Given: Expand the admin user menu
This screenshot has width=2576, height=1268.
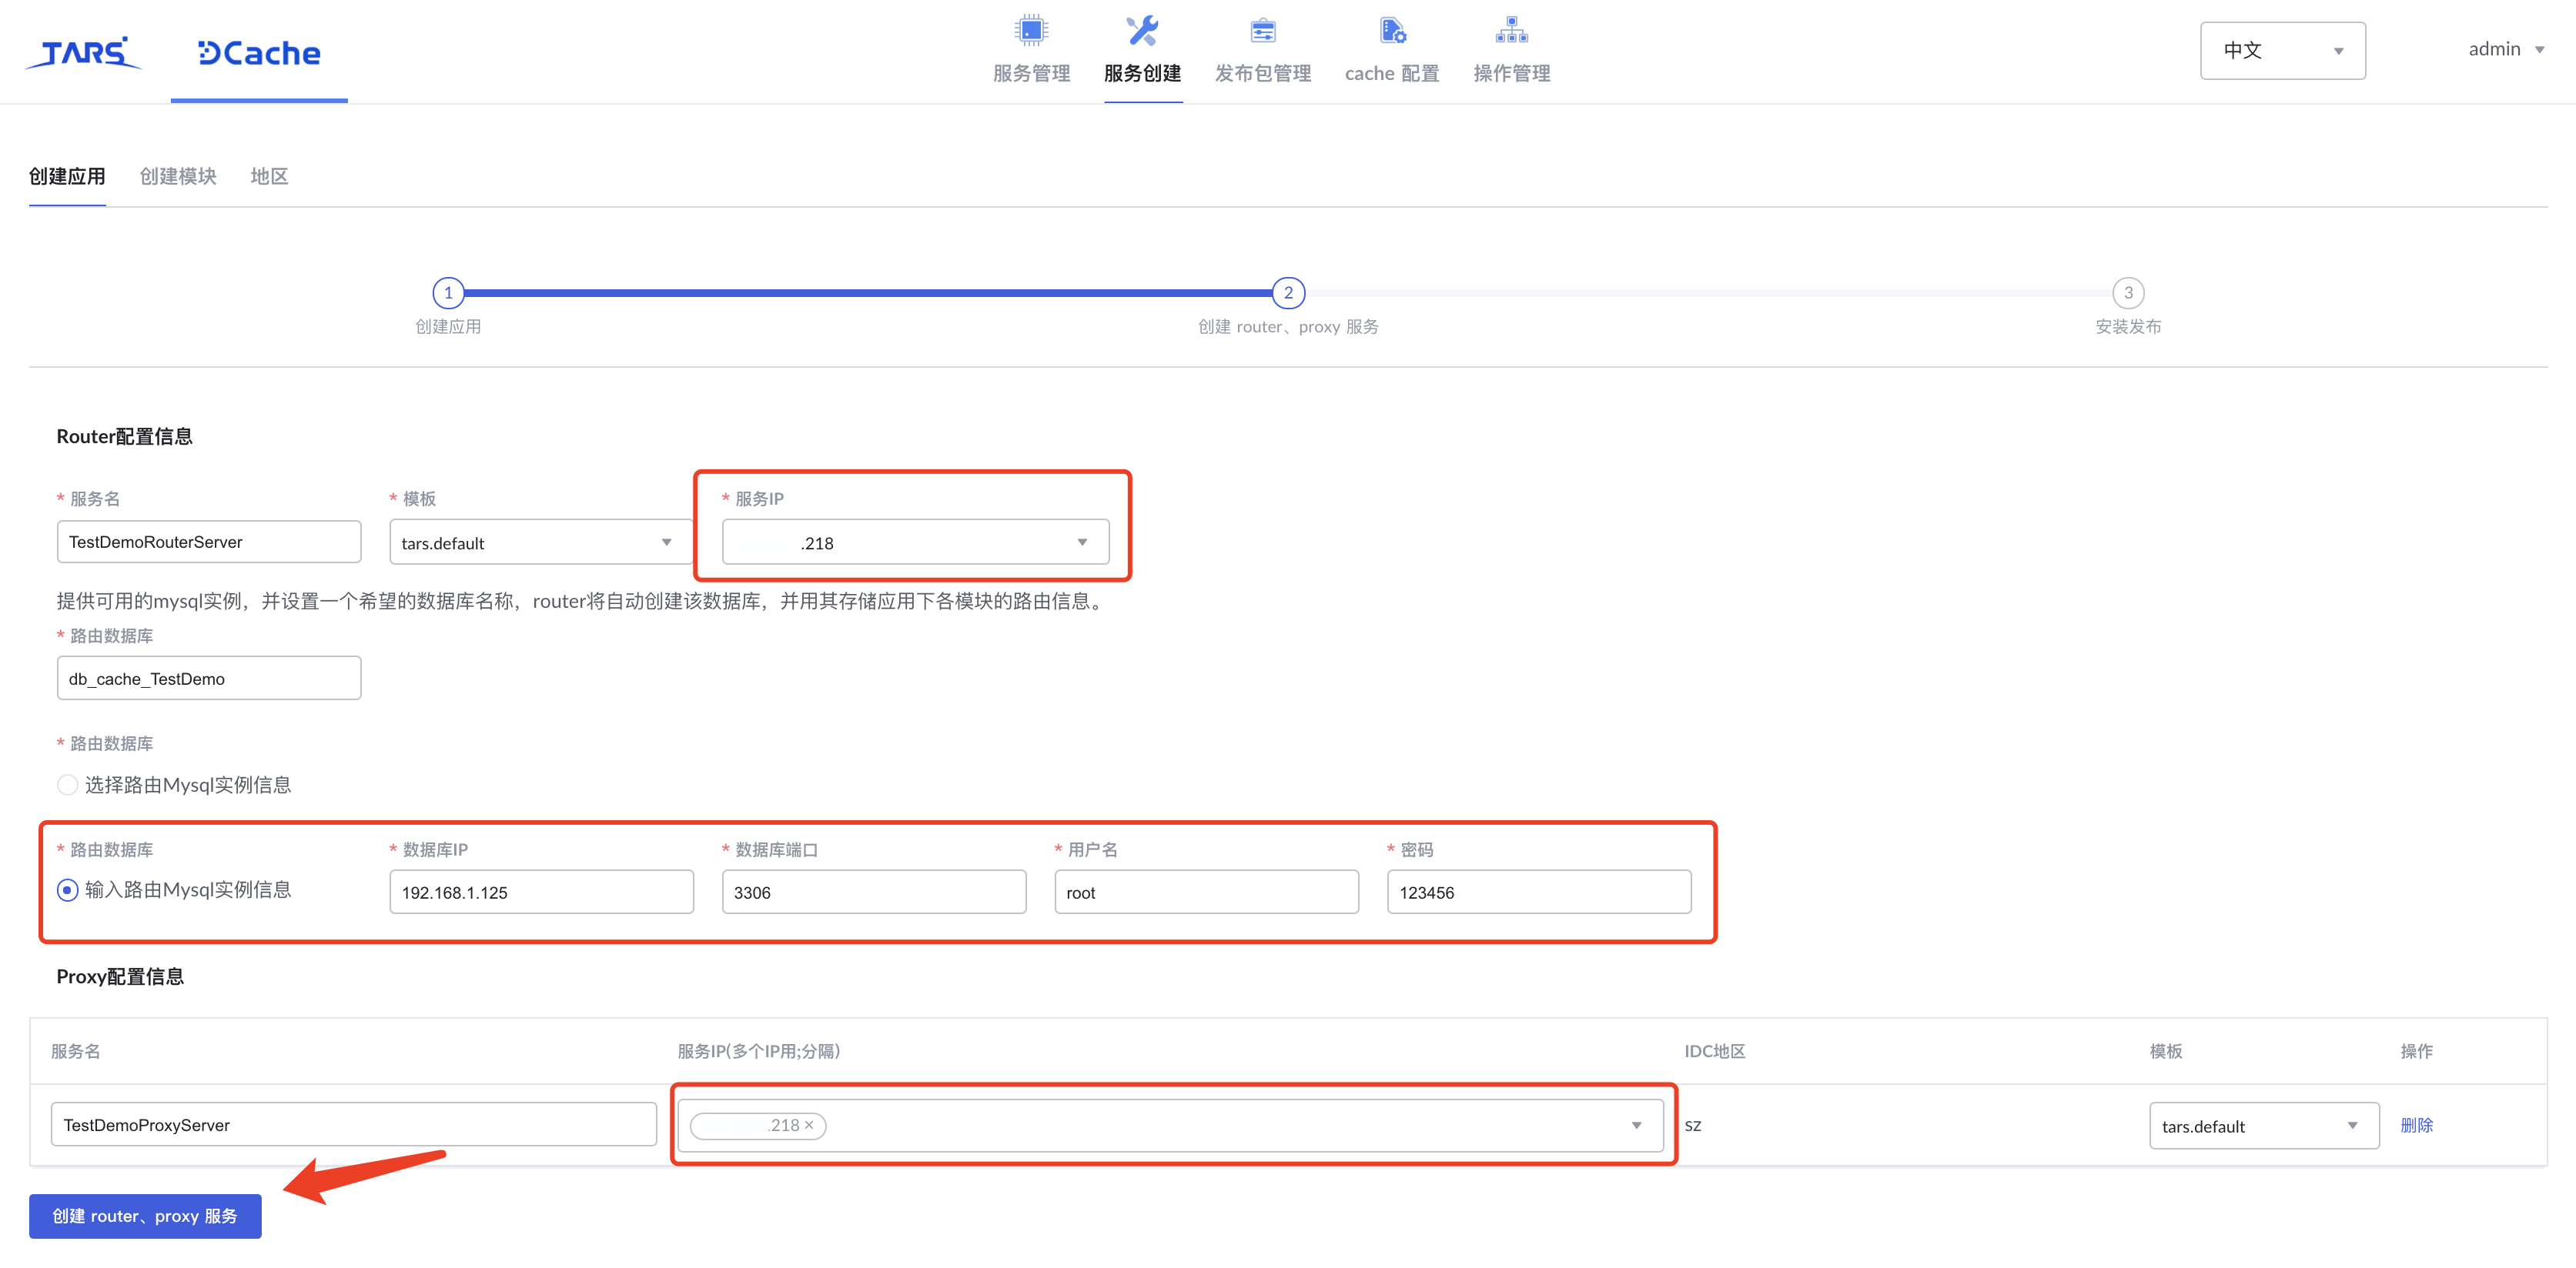Looking at the screenshot, I should (2506, 49).
